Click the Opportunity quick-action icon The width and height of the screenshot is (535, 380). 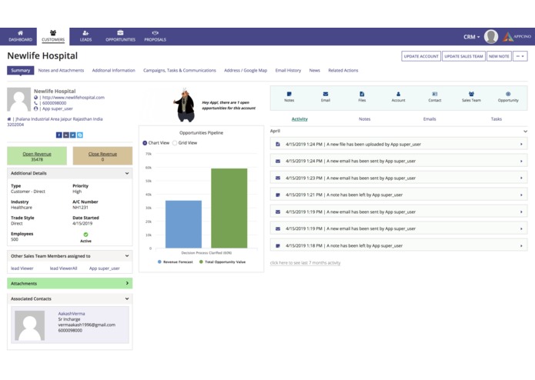(508, 94)
